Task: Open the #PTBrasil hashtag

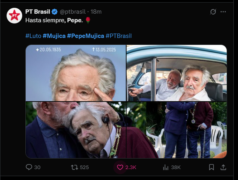Action: 119,36
